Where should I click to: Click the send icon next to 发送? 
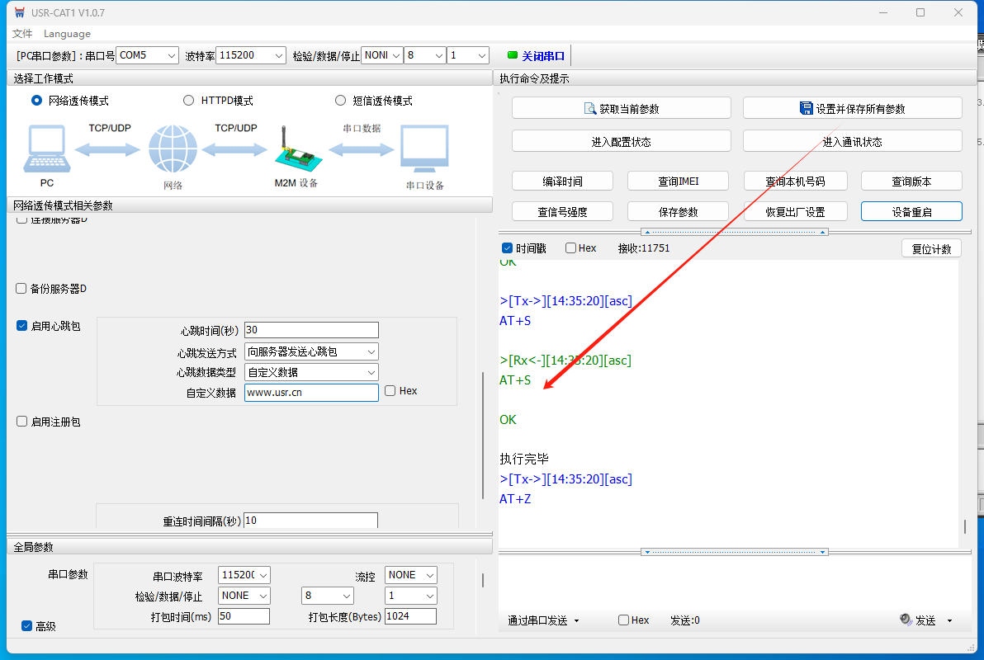pyautogui.click(x=906, y=620)
